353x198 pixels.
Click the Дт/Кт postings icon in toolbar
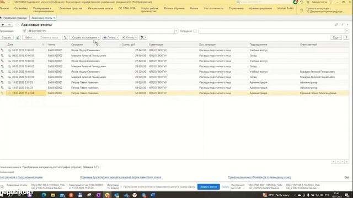tap(65, 37)
